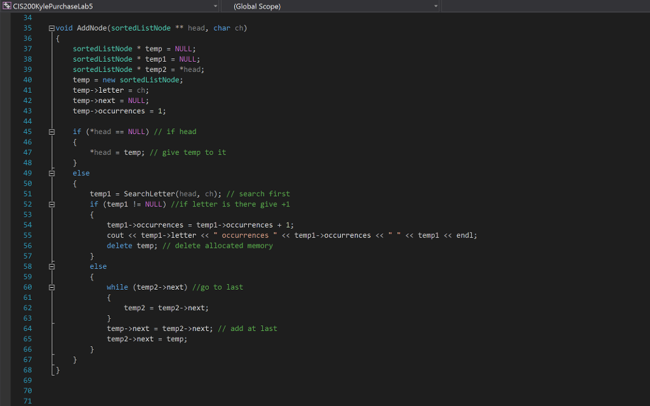The image size is (650, 406).
Task: Select the sortedListNode type name on line 37
Action: 102,48
